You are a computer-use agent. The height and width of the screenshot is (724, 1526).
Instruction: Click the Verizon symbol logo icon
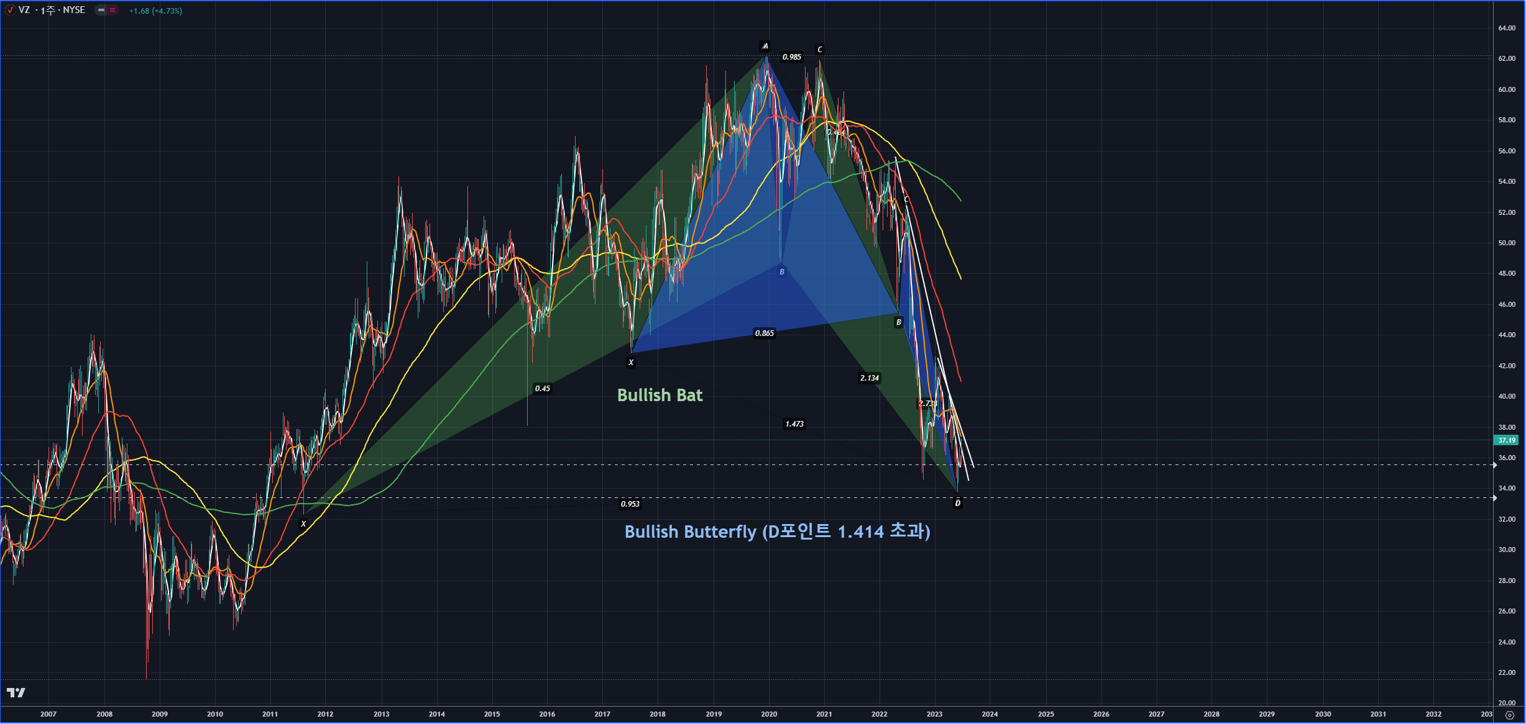click(10, 11)
